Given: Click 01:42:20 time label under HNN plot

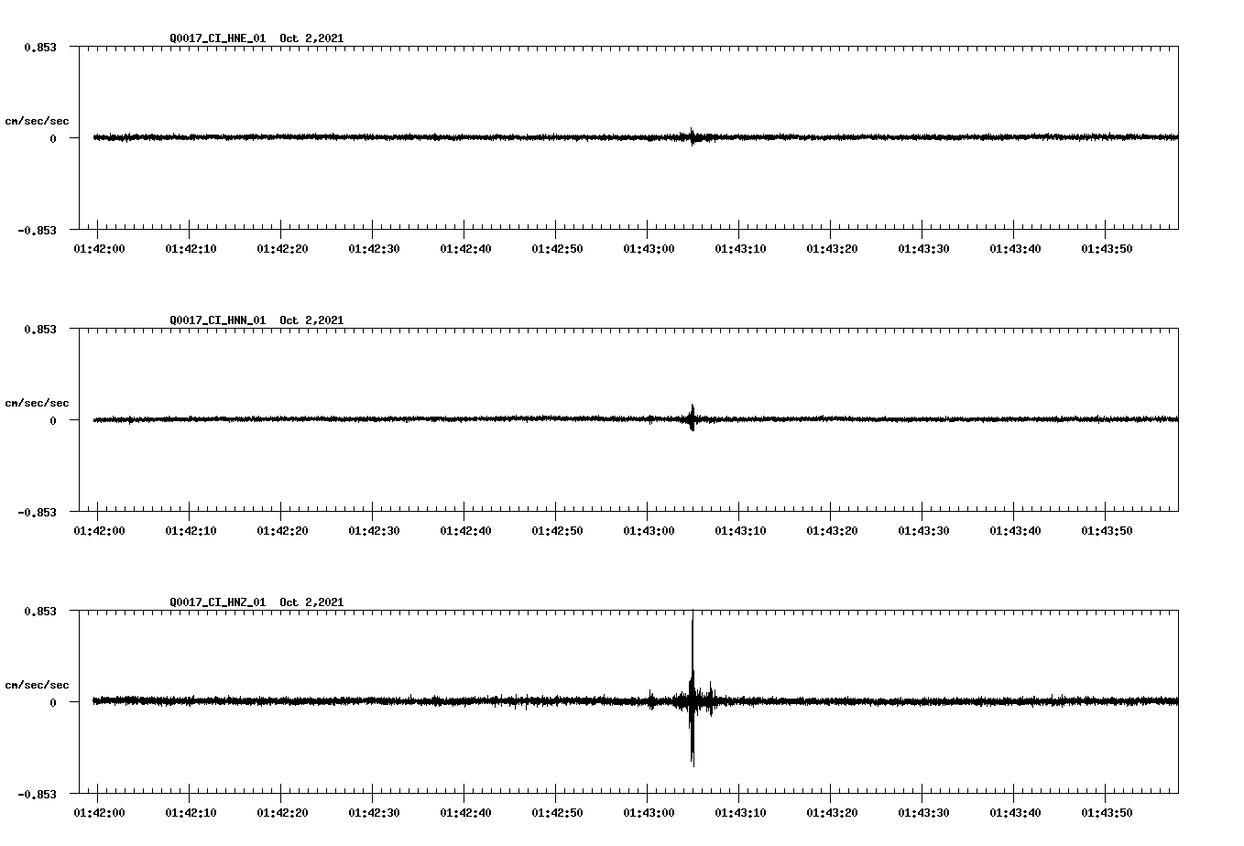Looking at the screenshot, I should [x=282, y=531].
